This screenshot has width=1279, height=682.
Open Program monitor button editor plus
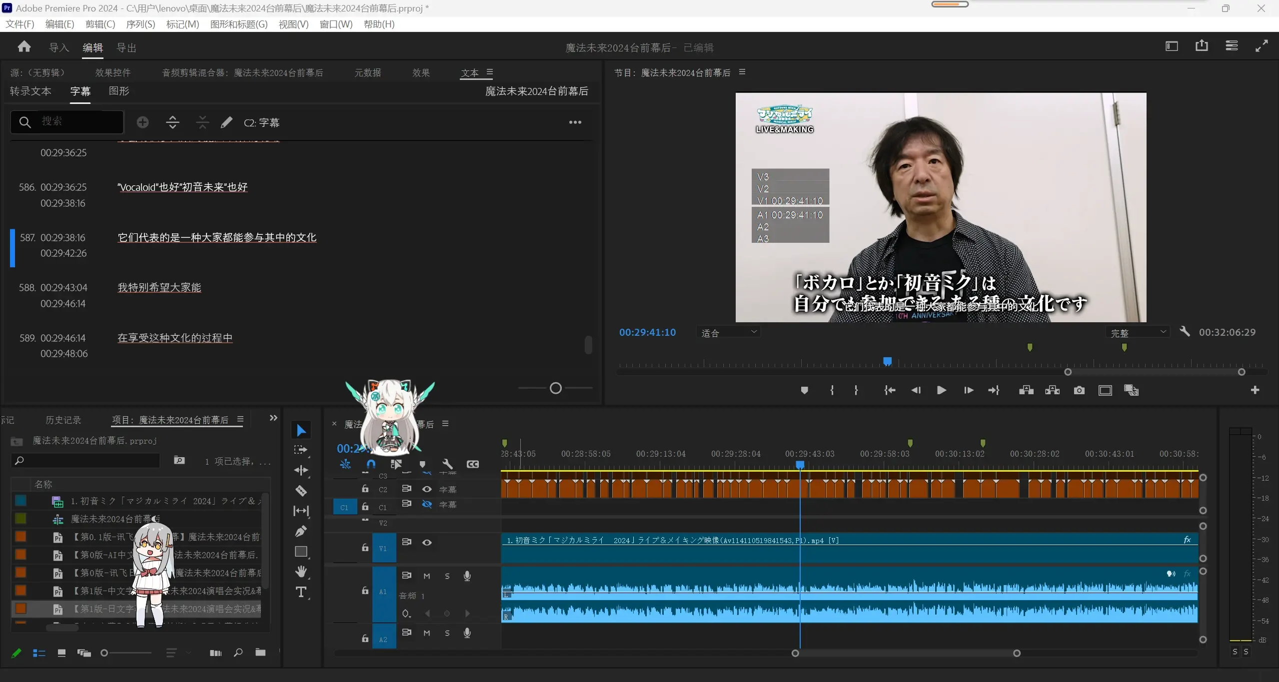tap(1255, 390)
